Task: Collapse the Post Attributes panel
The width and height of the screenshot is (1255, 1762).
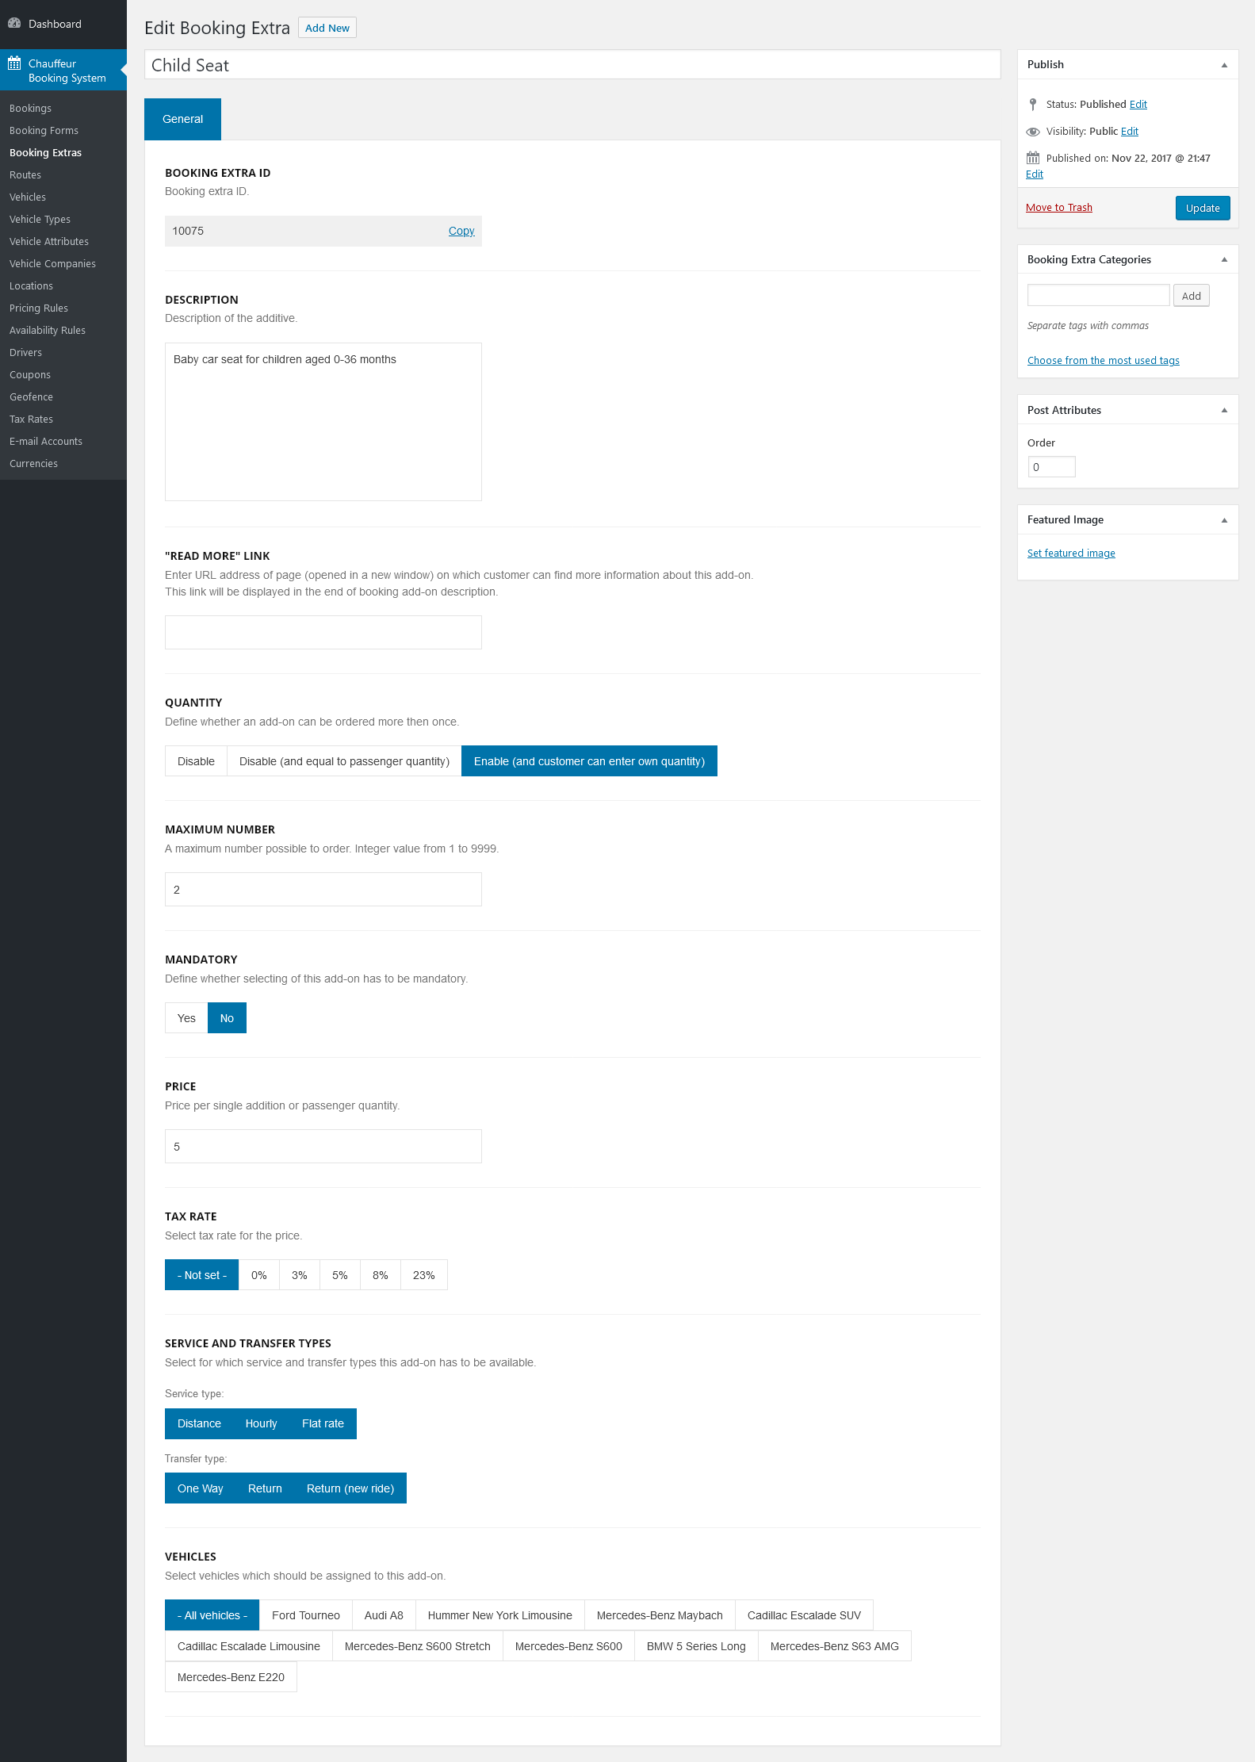Action: tap(1224, 411)
